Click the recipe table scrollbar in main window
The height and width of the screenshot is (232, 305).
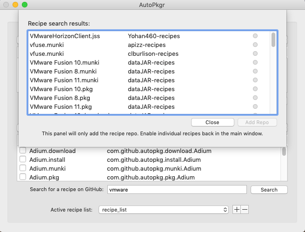[284, 152]
